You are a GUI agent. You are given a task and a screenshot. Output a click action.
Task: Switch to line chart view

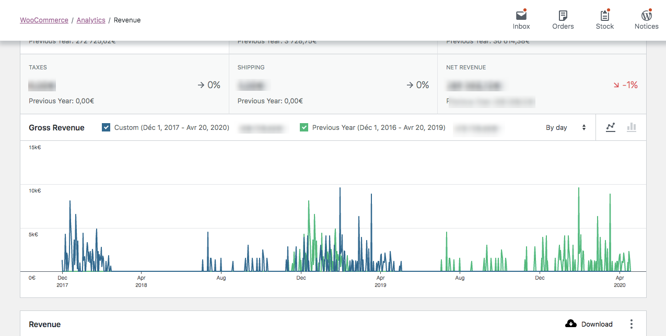point(610,127)
